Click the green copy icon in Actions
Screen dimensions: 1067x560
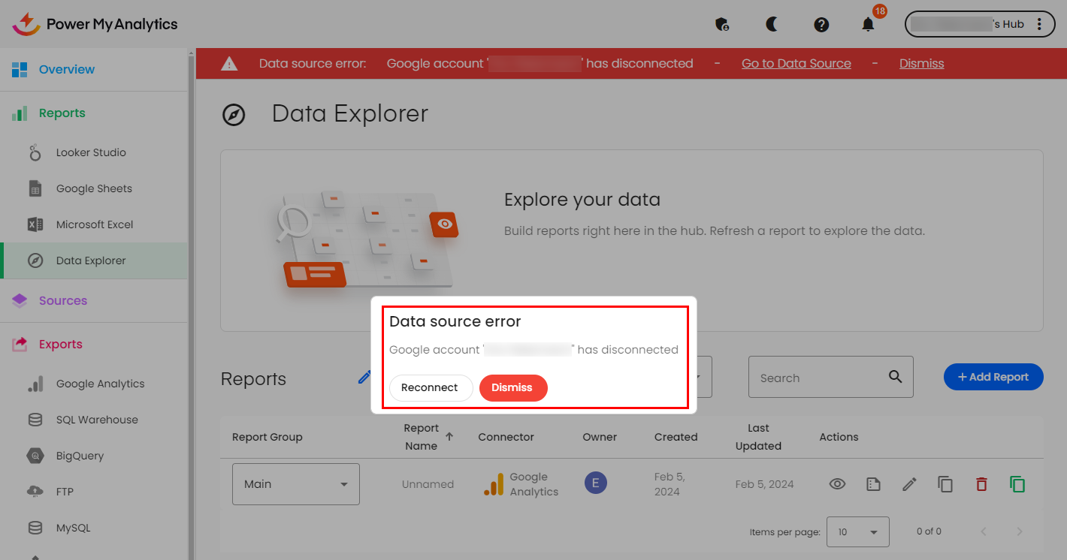pyautogui.click(x=1017, y=484)
